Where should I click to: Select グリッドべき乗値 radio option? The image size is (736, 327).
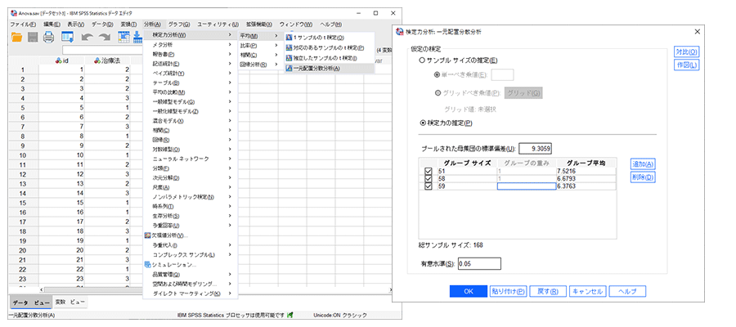pyautogui.click(x=438, y=93)
